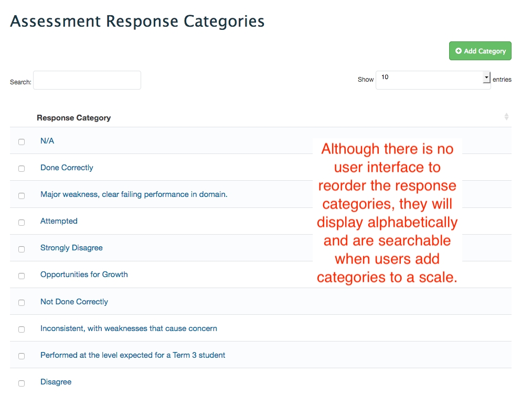Check the box next to N/A
The image size is (521, 396).
pos(22,142)
